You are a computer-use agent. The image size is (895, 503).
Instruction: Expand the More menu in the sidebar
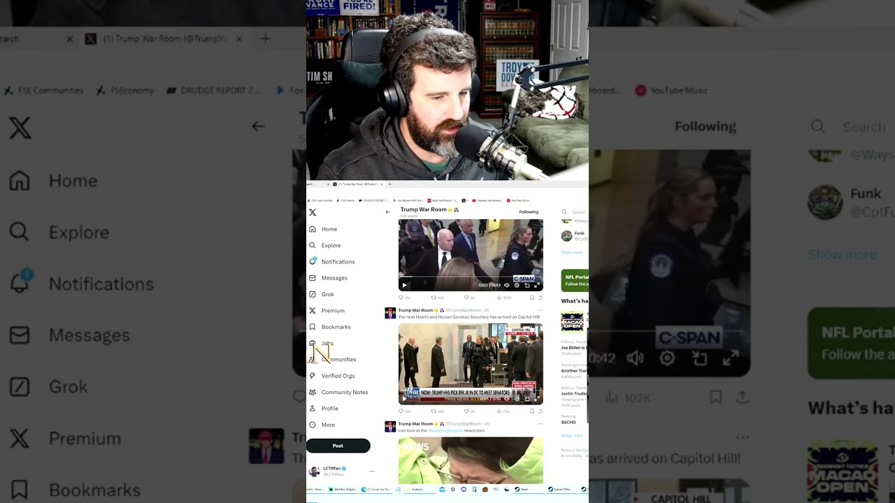322,425
